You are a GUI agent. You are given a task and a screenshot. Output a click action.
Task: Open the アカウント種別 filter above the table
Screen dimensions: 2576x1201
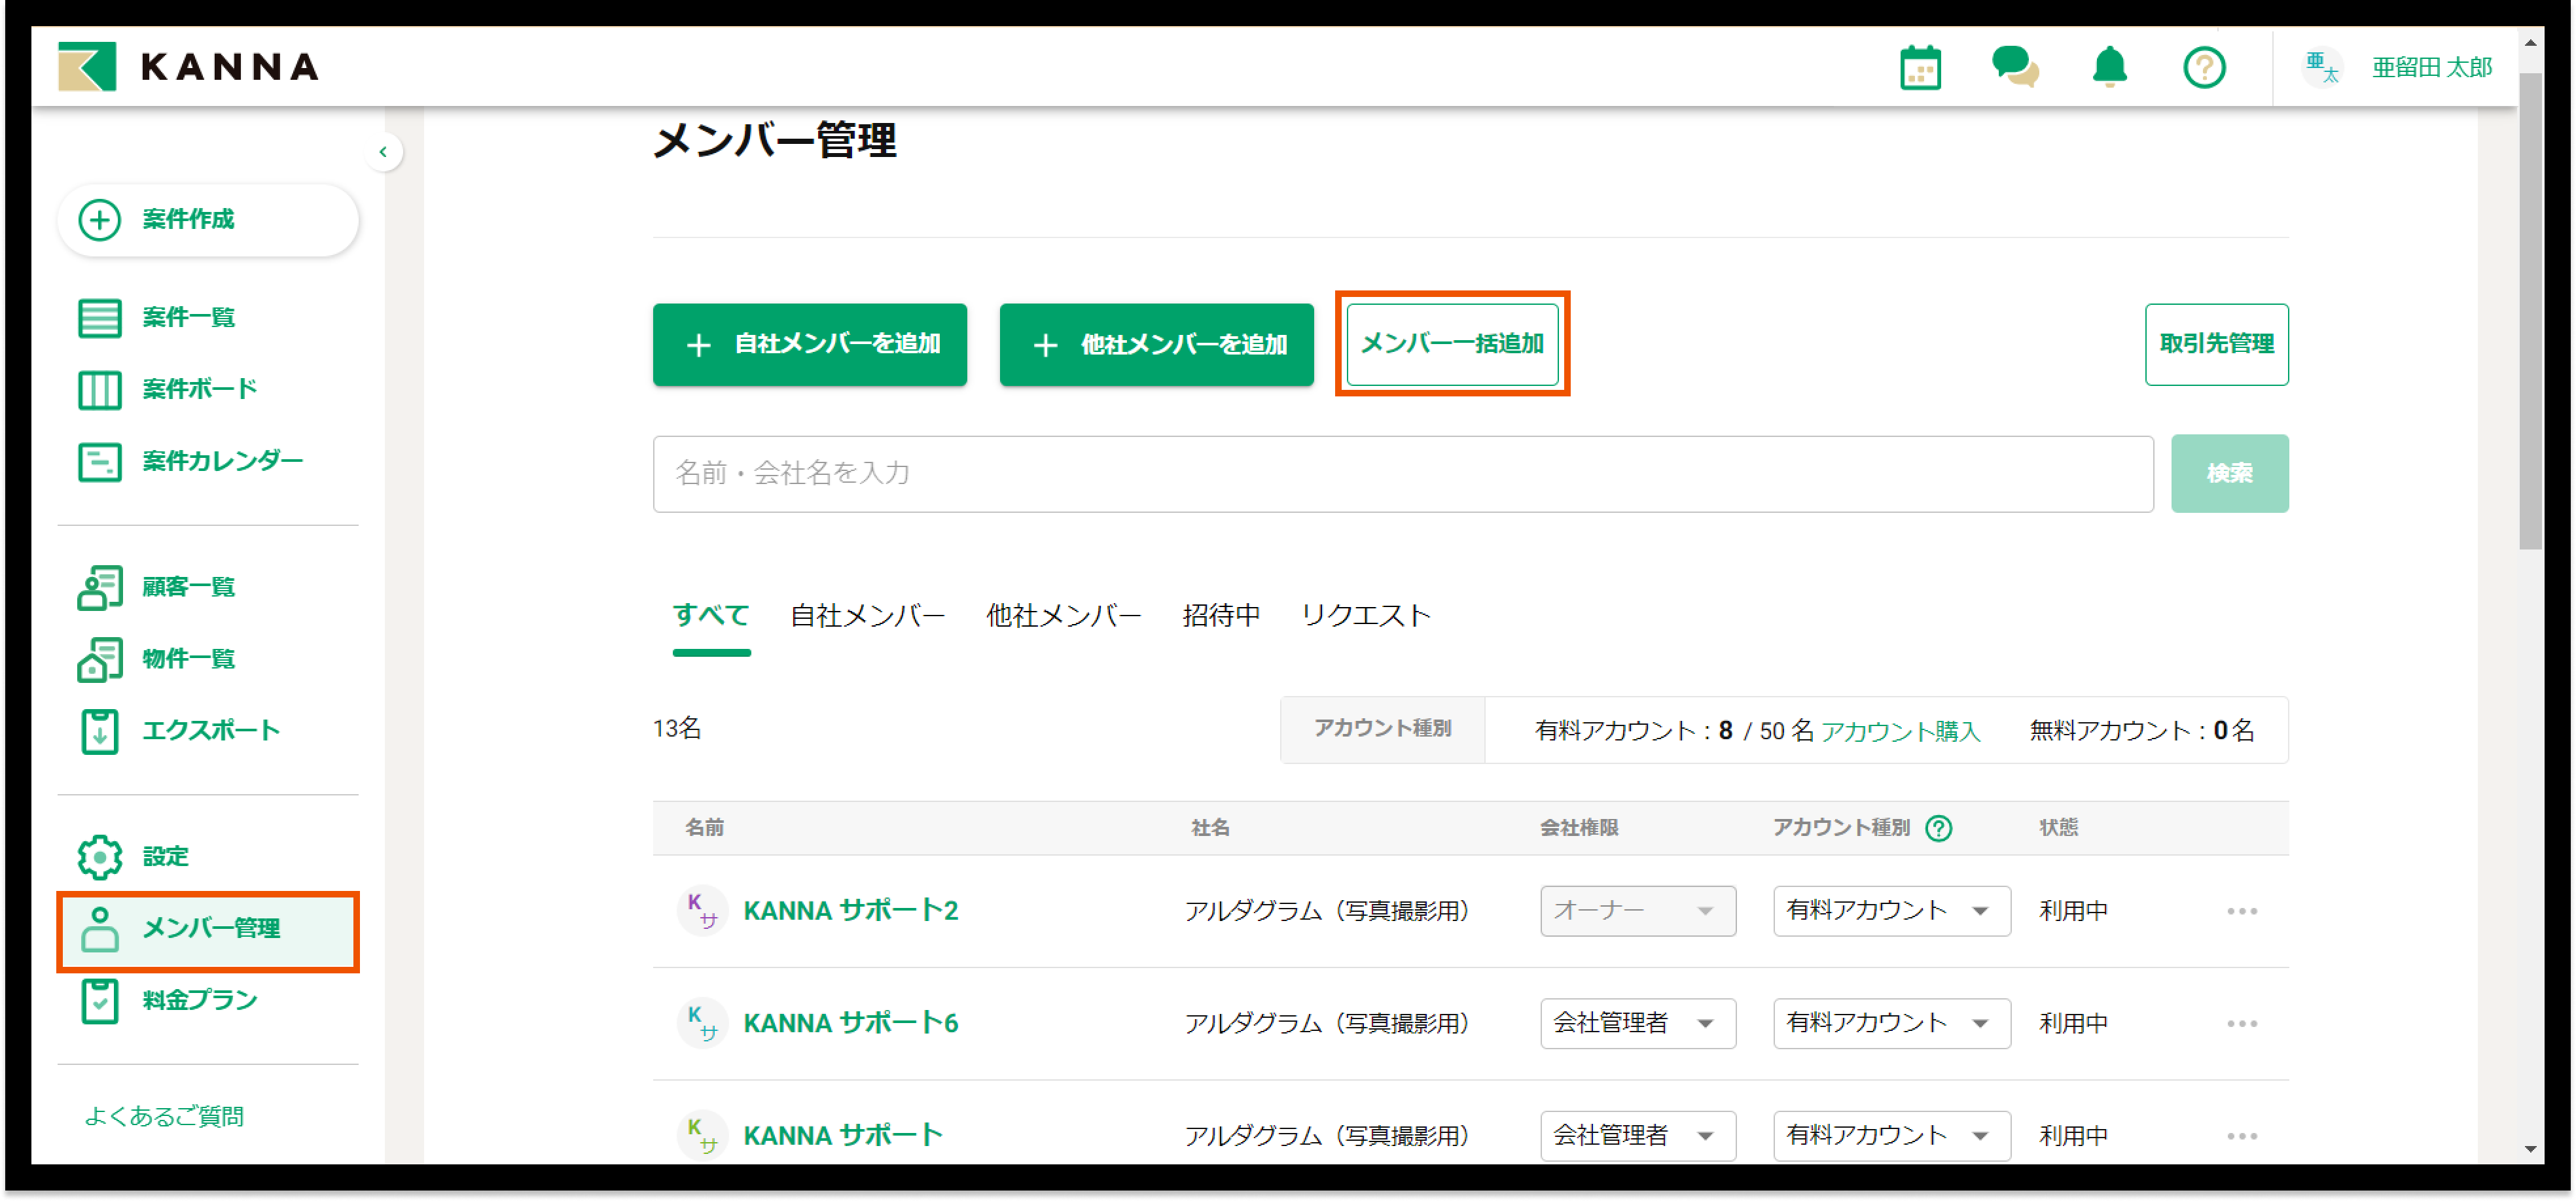[x=1383, y=729]
